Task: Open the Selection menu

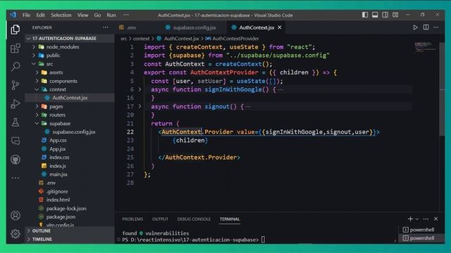Action: click(x=61, y=15)
